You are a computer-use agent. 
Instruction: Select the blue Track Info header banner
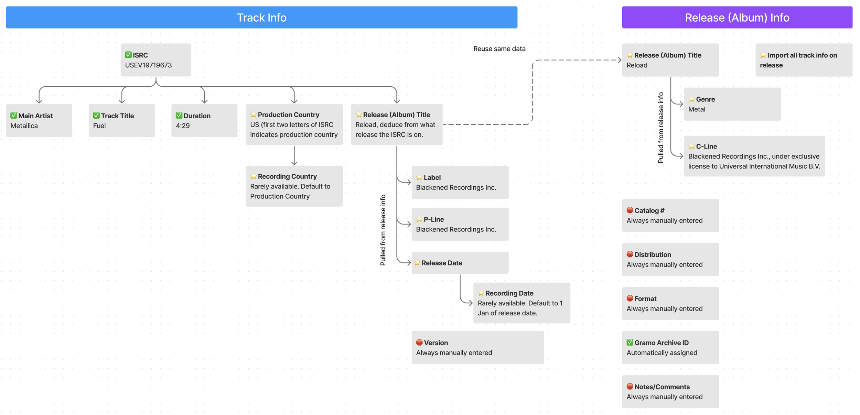[x=261, y=17]
